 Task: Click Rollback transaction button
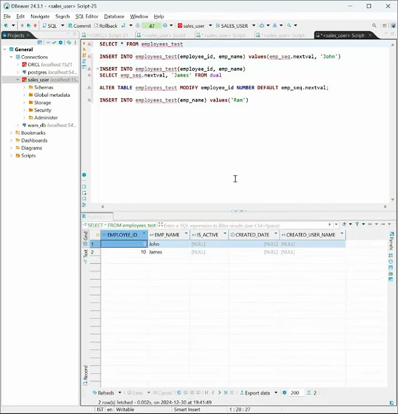coord(106,26)
